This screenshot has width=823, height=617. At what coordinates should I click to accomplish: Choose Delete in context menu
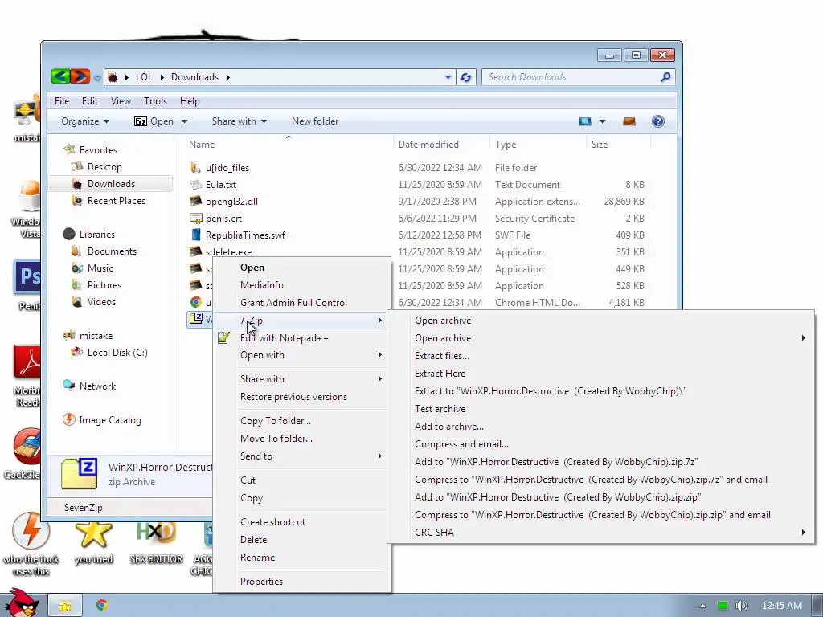click(253, 539)
